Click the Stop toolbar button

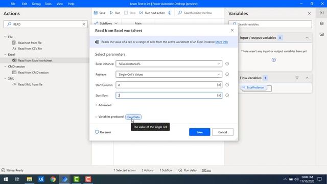[130, 13]
